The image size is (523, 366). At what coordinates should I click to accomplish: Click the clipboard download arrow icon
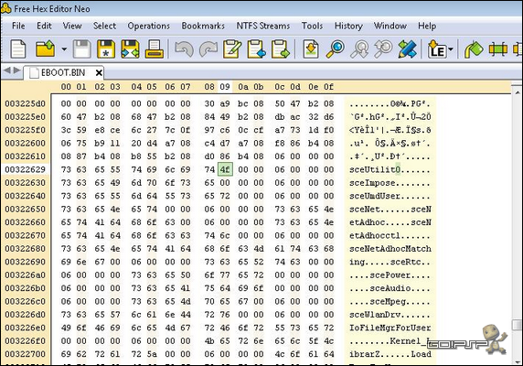pyautogui.click(x=311, y=49)
